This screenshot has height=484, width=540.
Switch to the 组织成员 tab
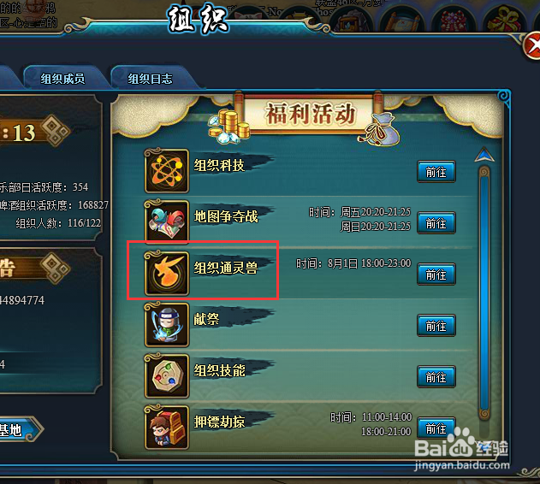(63, 79)
